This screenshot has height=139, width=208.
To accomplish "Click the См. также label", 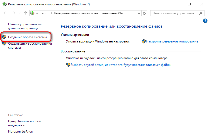I will point(16,115).
